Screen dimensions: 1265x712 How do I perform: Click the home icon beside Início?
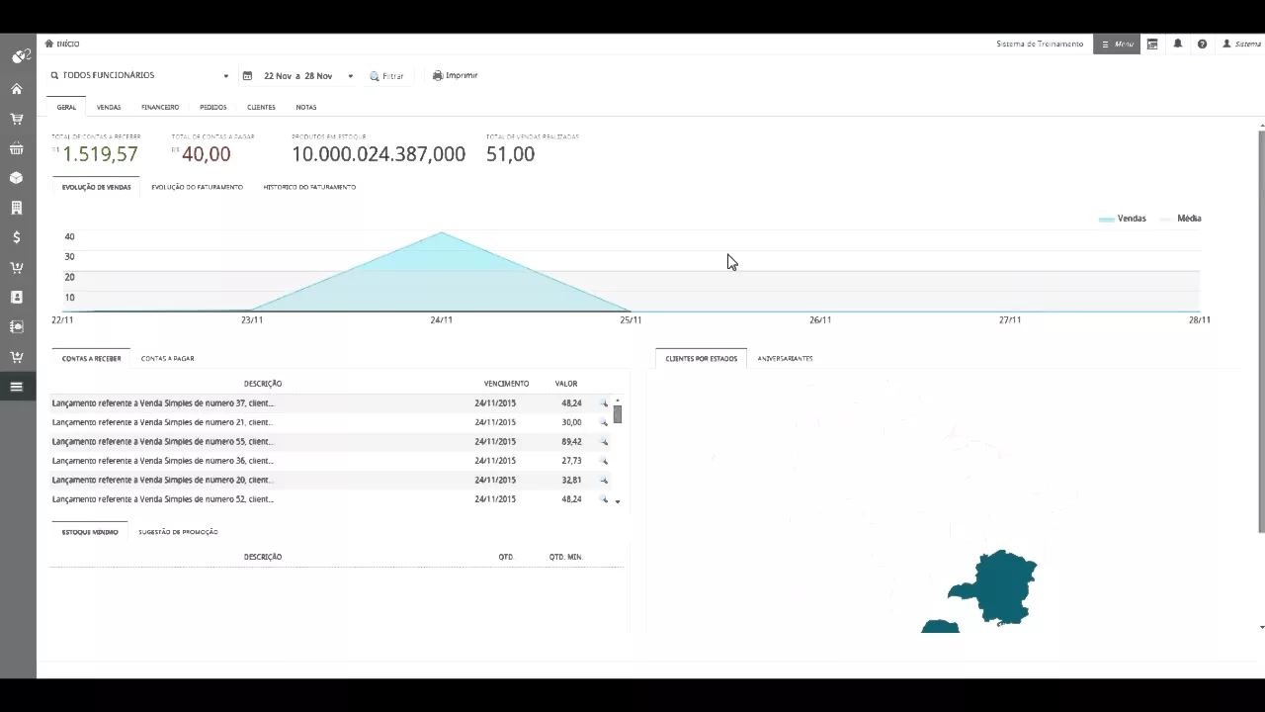pos(48,44)
